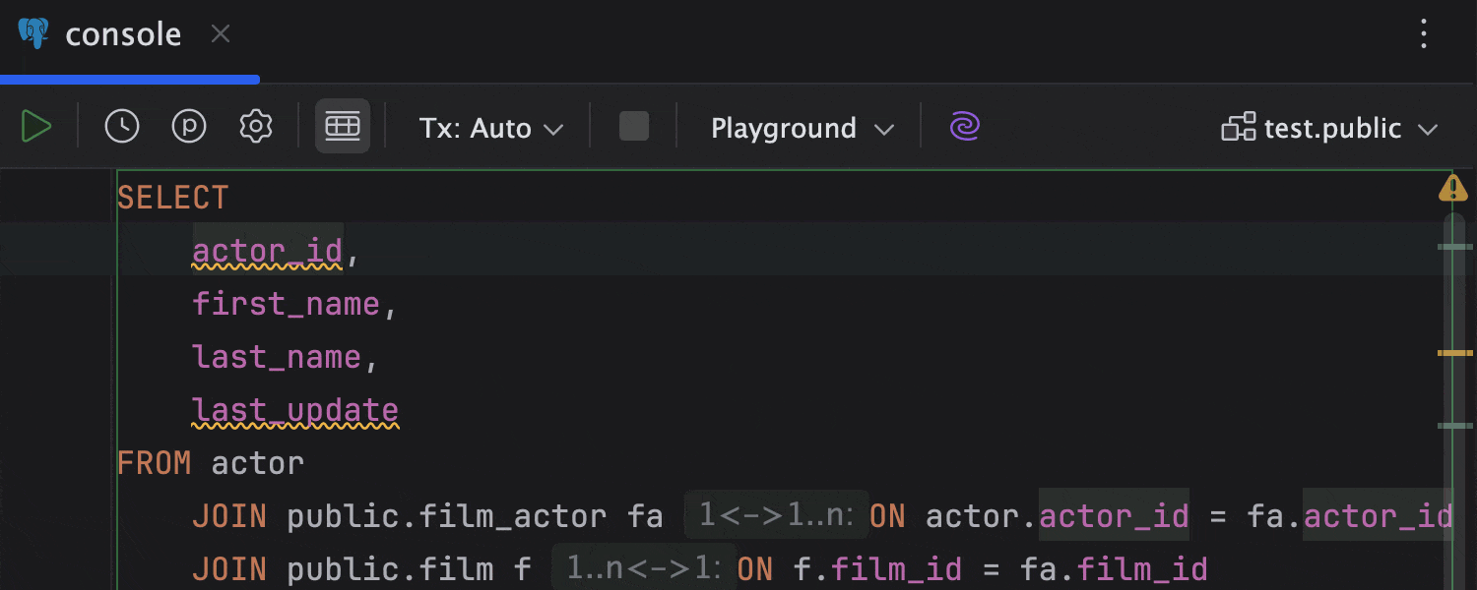The width and height of the screenshot is (1477, 590).
Task: Click the gray stop execution square button
Action: point(634,126)
